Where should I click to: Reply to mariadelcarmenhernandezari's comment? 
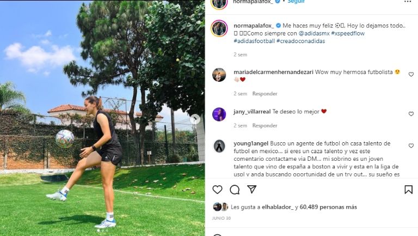coord(265,94)
